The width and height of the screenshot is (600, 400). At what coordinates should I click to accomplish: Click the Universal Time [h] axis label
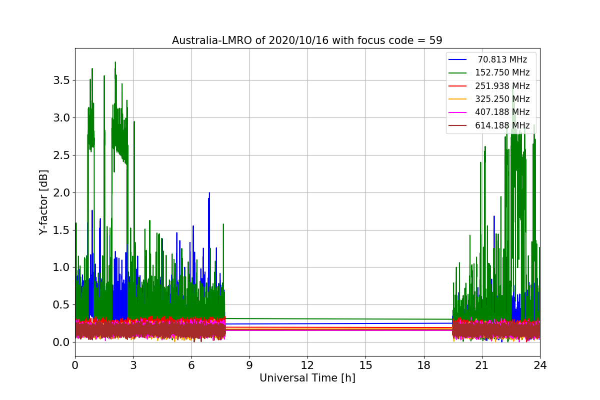coord(307,378)
